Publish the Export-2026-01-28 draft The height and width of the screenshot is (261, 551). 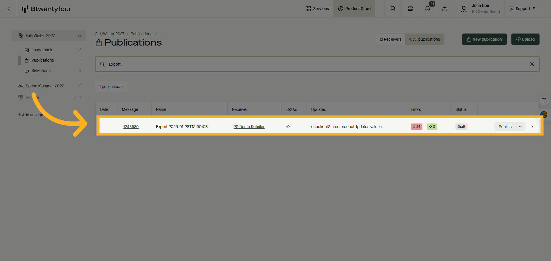pyautogui.click(x=505, y=126)
